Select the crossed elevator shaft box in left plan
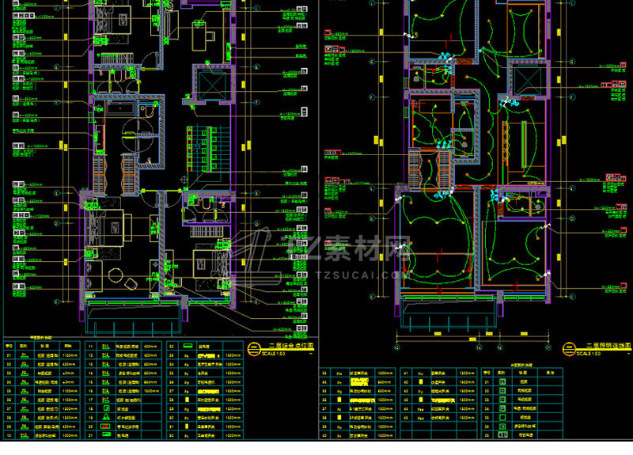 [x=211, y=85]
